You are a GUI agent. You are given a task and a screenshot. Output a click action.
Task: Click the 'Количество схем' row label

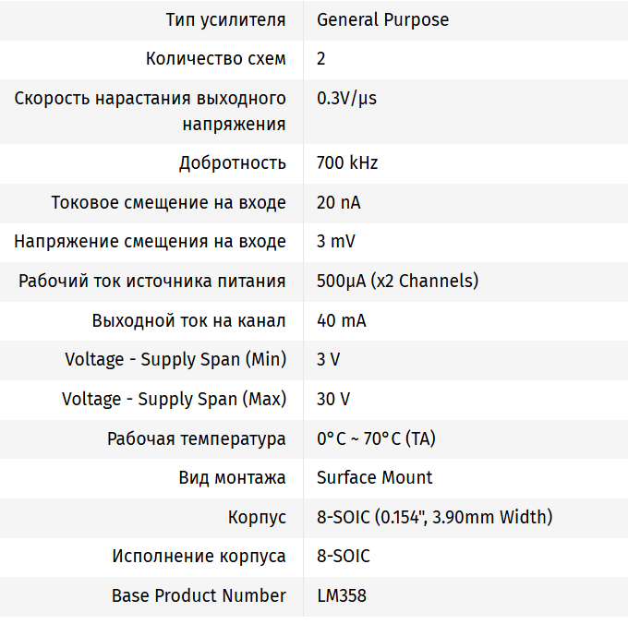point(216,59)
